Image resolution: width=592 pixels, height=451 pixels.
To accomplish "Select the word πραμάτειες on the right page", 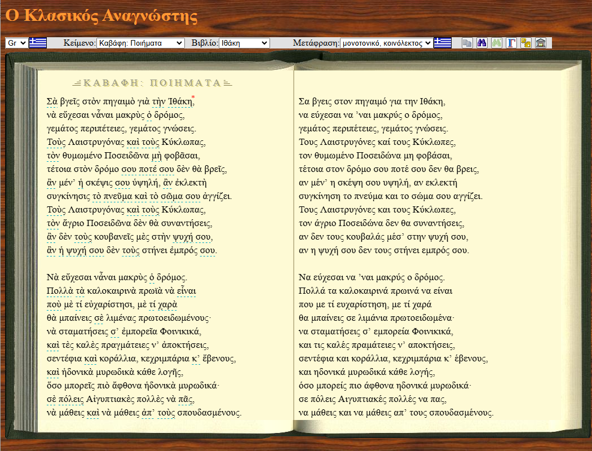I will pos(374,346).
